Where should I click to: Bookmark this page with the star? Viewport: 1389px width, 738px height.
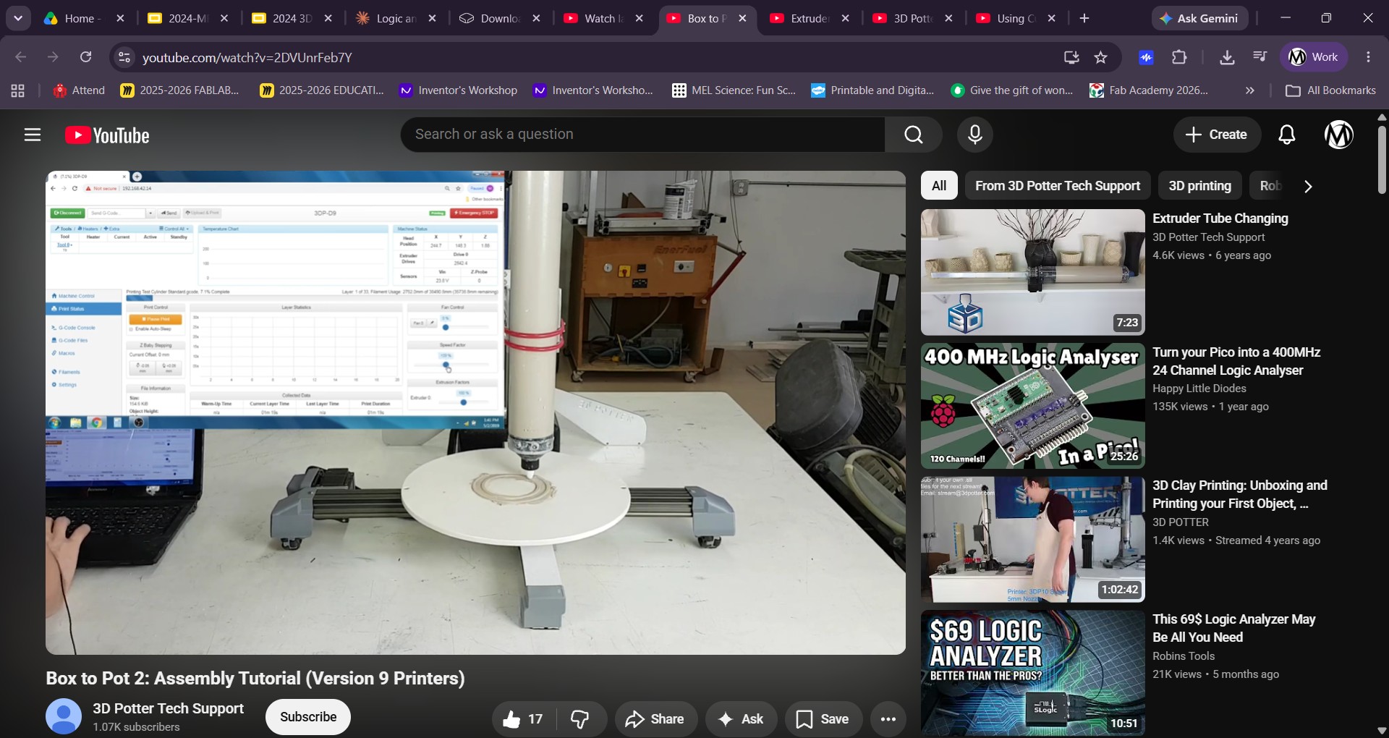[1100, 57]
